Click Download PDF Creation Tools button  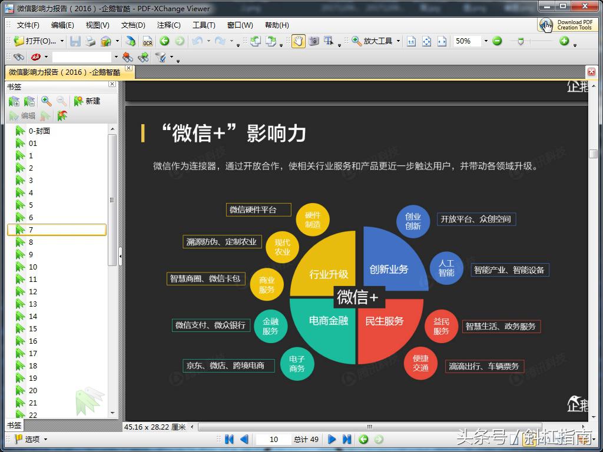tap(568, 25)
